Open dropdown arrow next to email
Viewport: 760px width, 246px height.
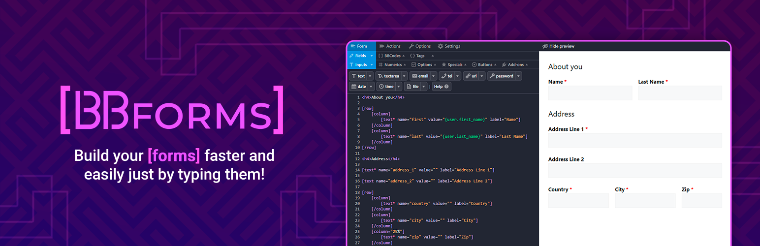point(434,76)
